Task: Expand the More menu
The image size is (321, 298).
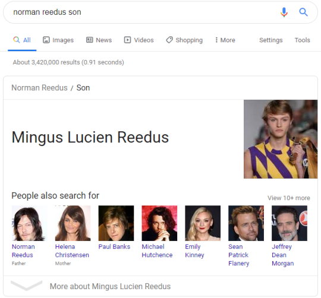Action: click(x=225, y=40)
